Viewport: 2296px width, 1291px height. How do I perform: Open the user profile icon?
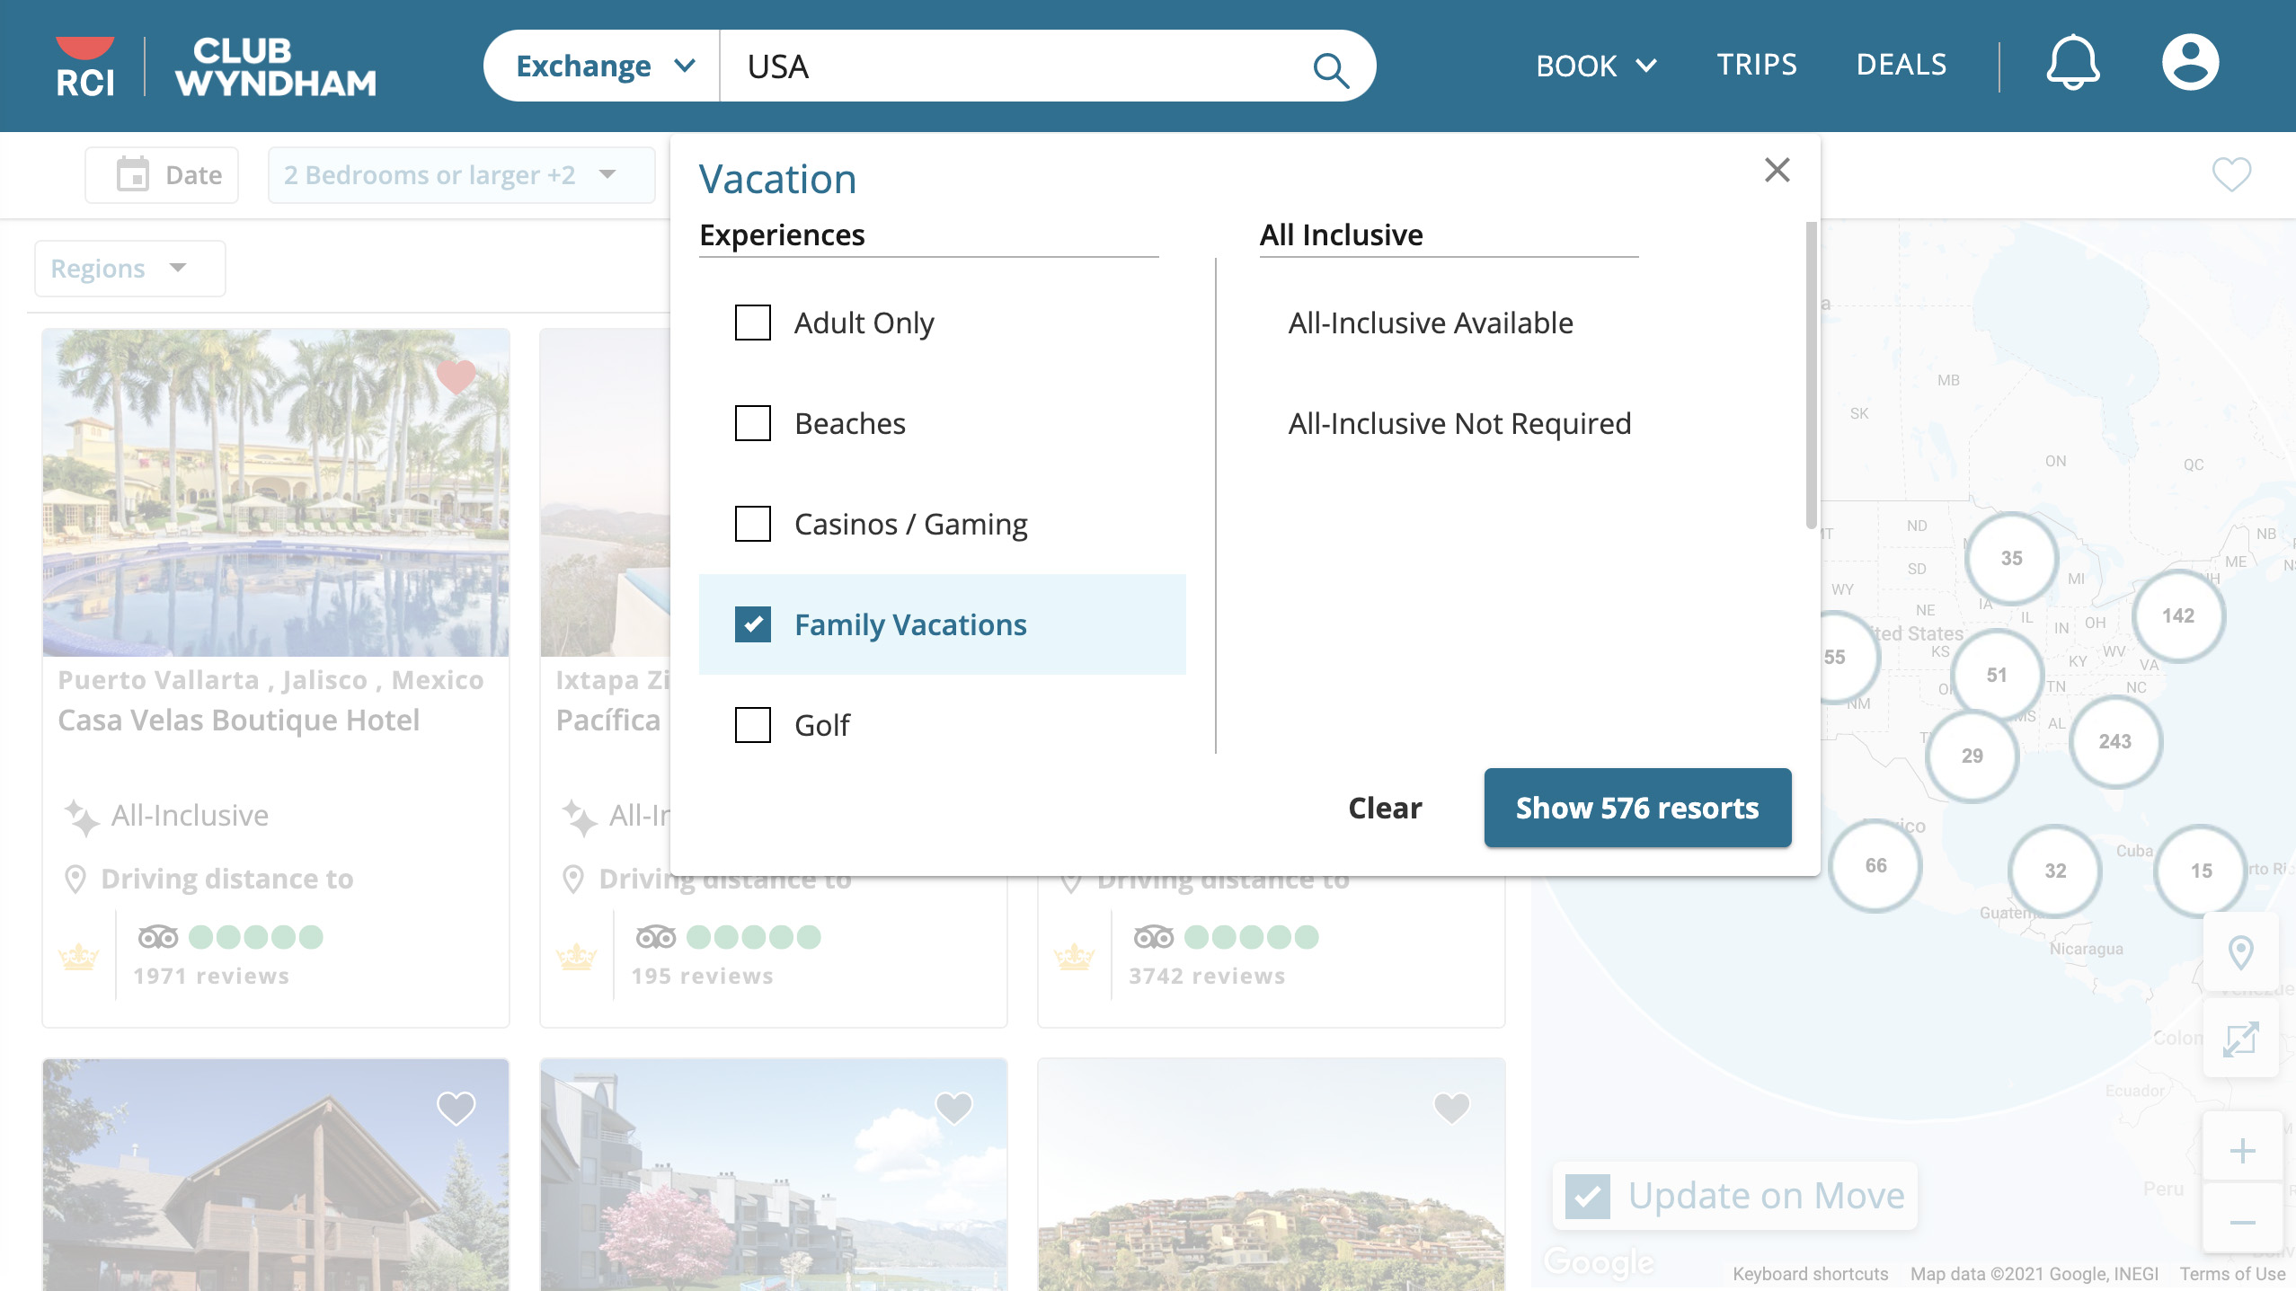2190,63
